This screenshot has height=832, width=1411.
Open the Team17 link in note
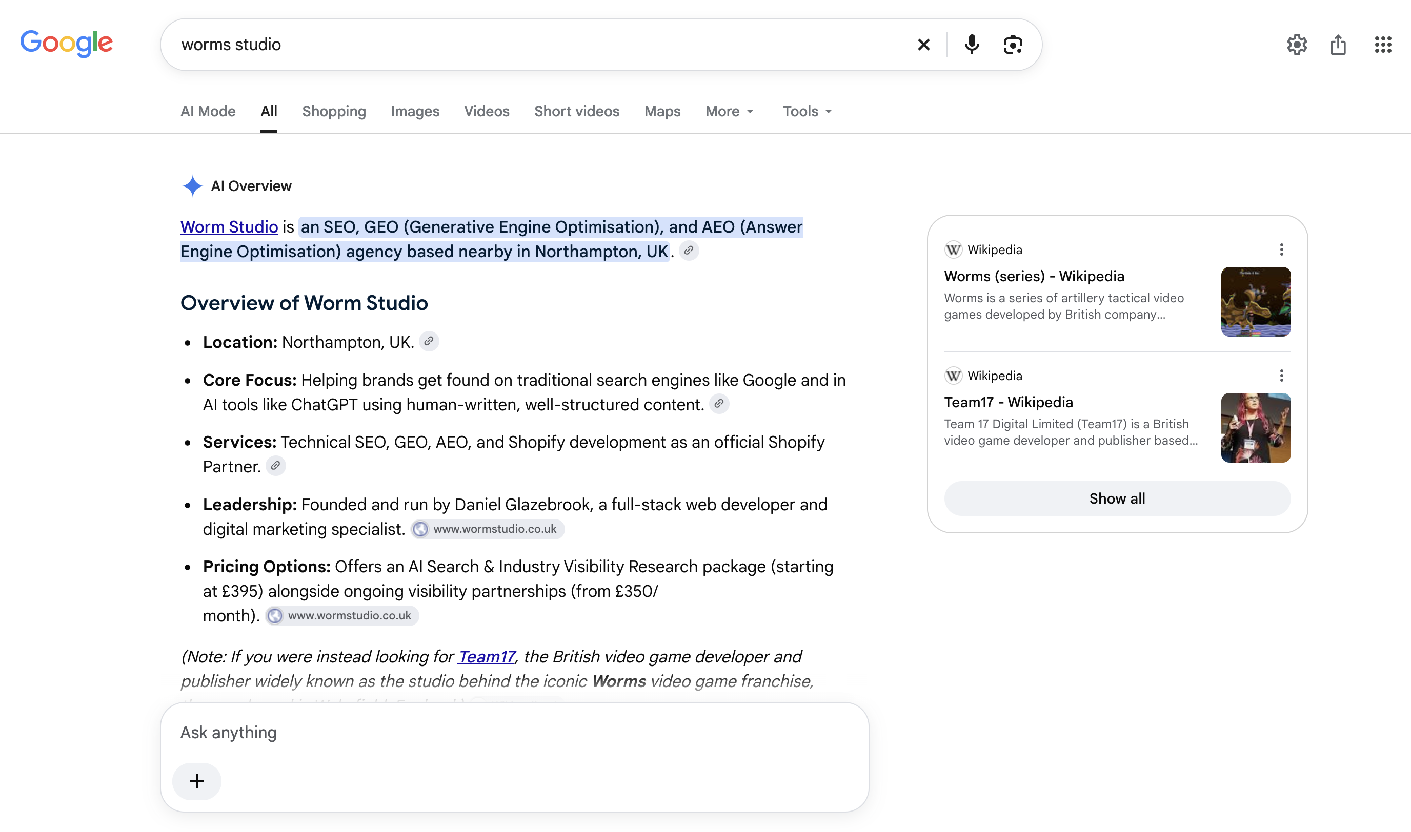tap(487, 656)
